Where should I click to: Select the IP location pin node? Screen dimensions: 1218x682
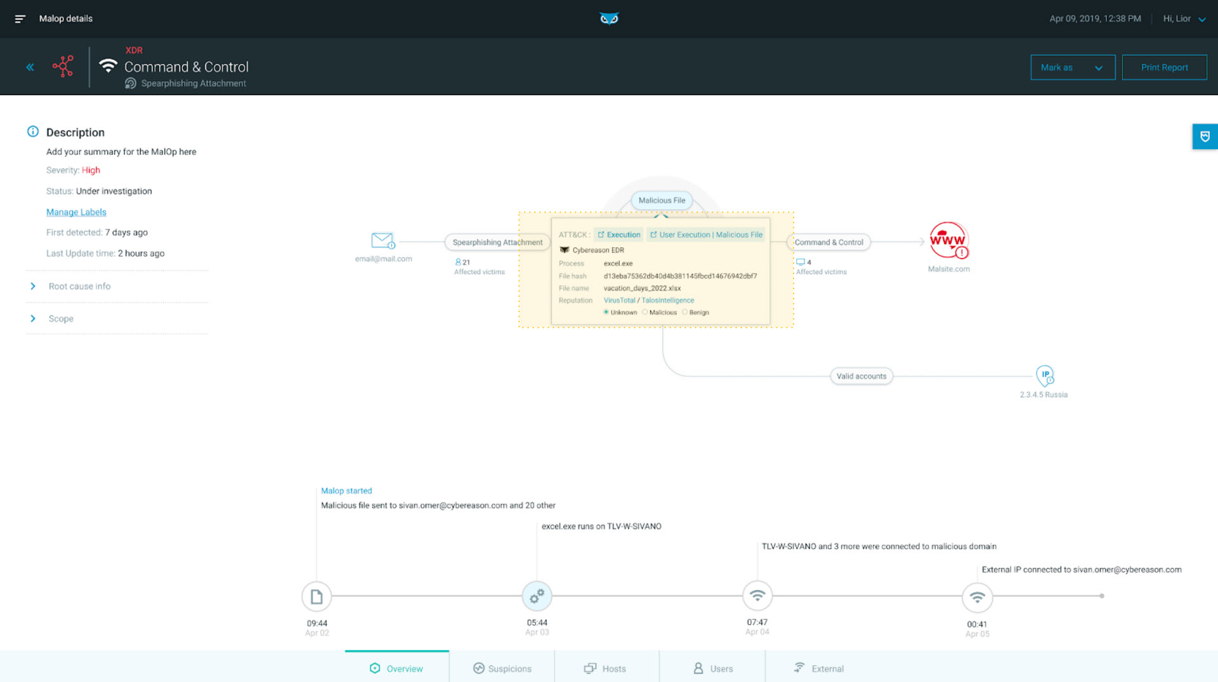coord(1045,376)
